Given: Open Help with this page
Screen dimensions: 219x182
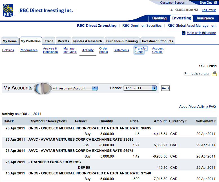Looking at the screenshot, I should [202, 33].
